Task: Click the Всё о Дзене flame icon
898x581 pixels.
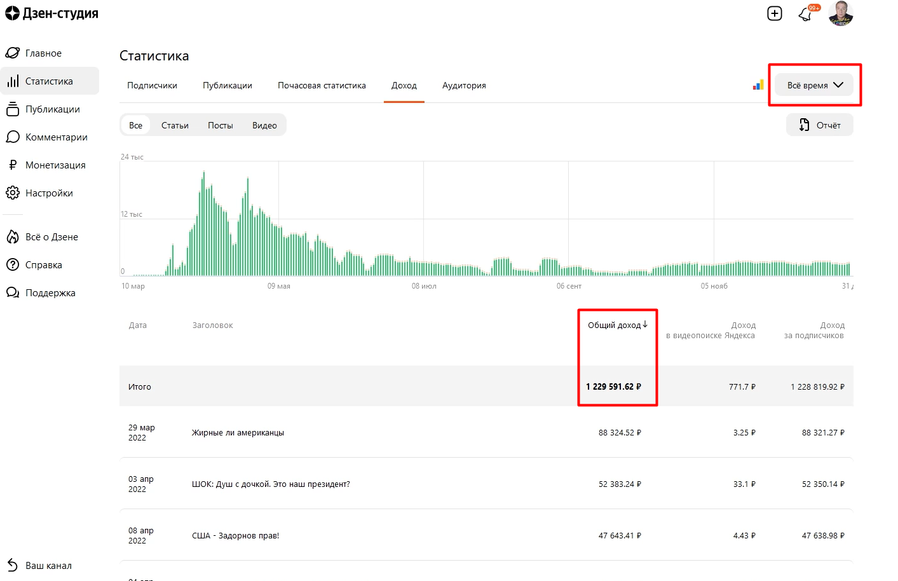Action: pos(13,236)
